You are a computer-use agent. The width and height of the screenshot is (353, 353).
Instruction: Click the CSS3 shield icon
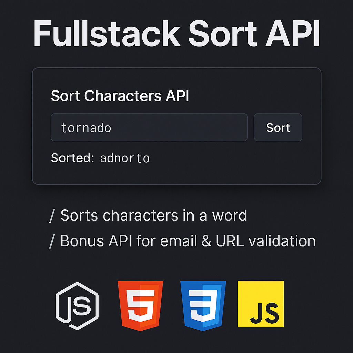pos(203,305)
